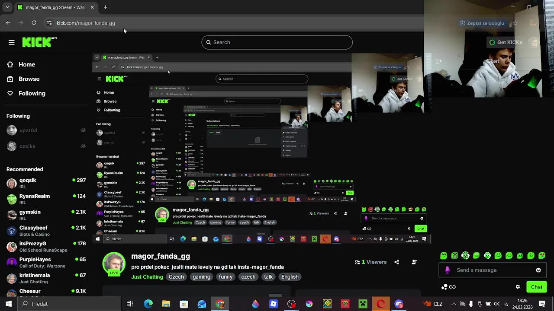Open the volume control in the system tray
Image resolution: width=554 pixels, height=311 pixels.
[x=496, y=304]
